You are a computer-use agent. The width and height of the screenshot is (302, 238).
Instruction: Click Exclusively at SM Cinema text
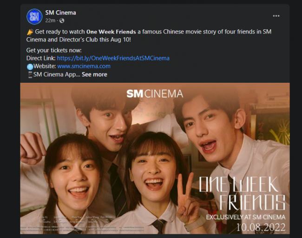click(x=246, y=218)
